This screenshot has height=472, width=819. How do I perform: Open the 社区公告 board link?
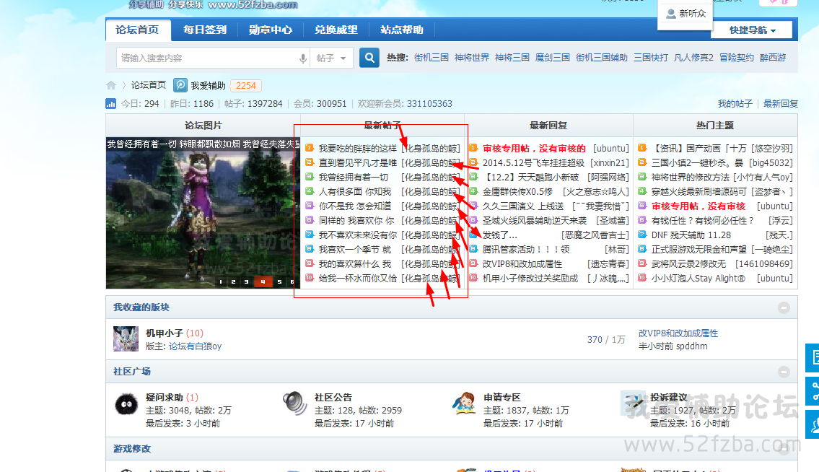[x=333, y=397]
